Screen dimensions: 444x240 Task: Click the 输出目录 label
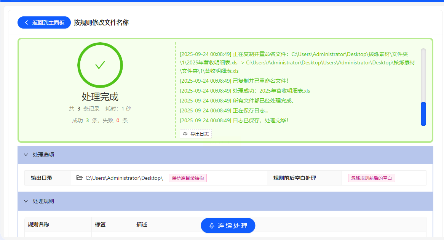click(42, 178)
